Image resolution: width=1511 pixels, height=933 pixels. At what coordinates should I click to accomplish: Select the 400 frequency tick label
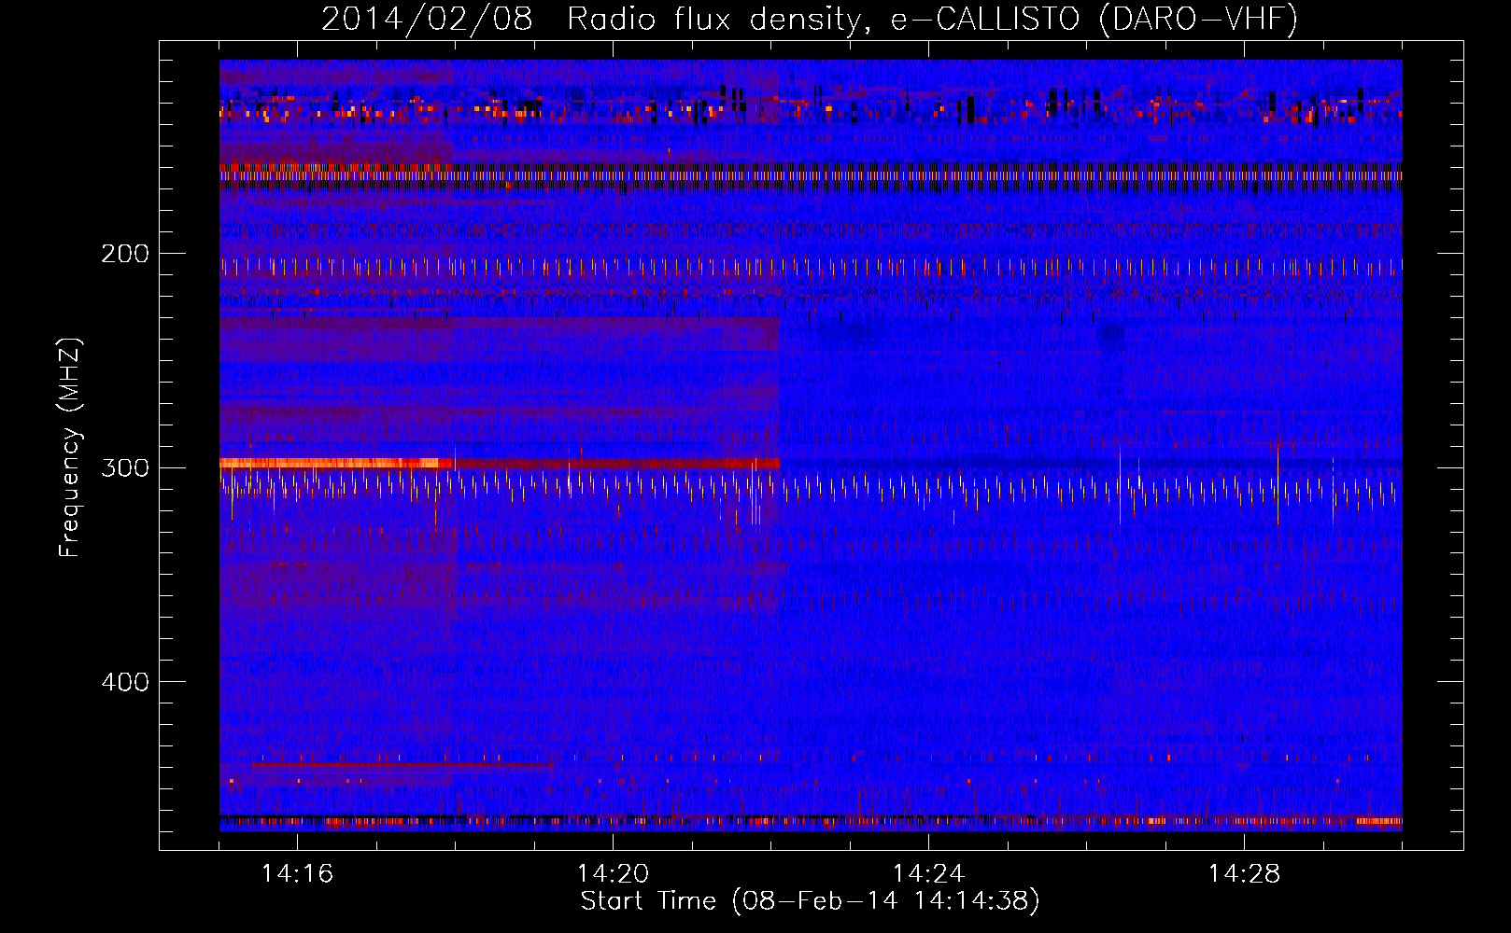[x=125, y=682]
